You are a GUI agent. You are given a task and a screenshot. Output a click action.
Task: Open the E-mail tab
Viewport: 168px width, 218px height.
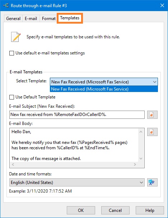pyautogui.click(x=31, y=19)
